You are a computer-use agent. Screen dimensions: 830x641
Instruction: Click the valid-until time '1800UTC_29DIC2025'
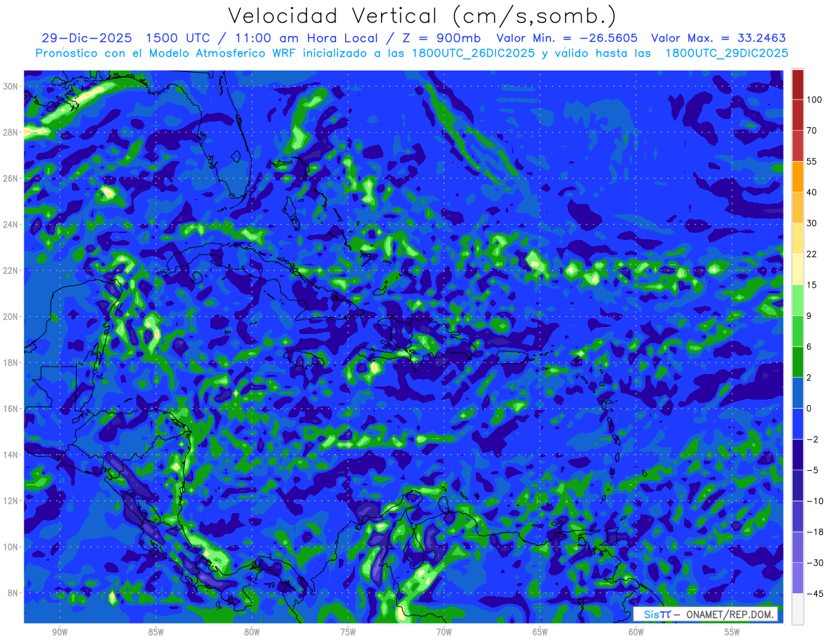click(726, 53)
